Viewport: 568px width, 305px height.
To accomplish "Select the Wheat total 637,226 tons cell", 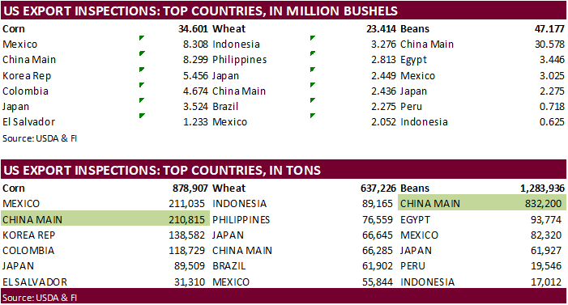I will pyautogui.click(x=378, y=189).
